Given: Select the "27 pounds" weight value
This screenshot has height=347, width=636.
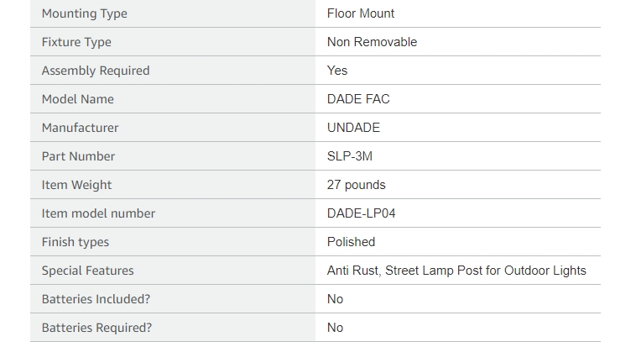Looking at the screenshot, I should coord(357,185).
